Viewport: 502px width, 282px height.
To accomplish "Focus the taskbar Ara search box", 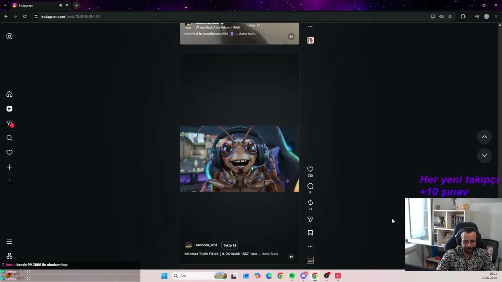I will tap(200, 276).
